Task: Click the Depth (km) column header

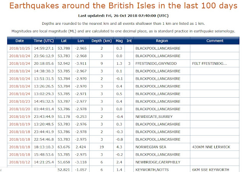Action: [102, 40]
